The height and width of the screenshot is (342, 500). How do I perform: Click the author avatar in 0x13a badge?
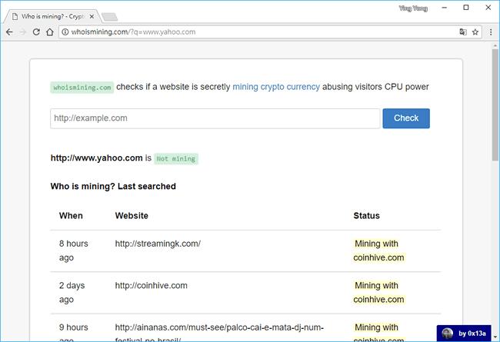[448, 334]
